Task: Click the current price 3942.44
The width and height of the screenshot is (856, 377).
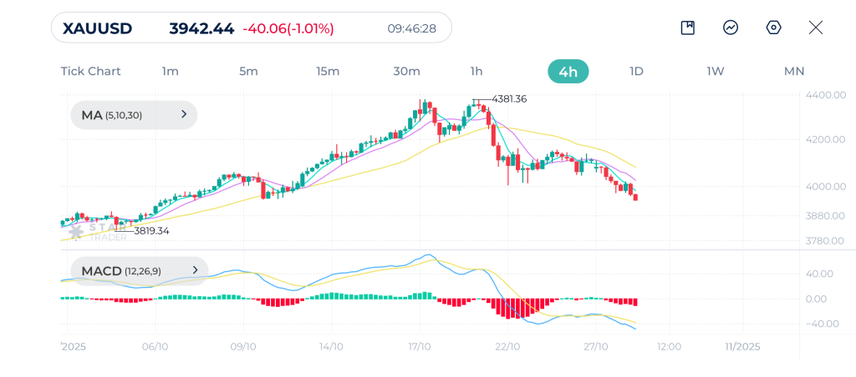Action: coord(201,28)
